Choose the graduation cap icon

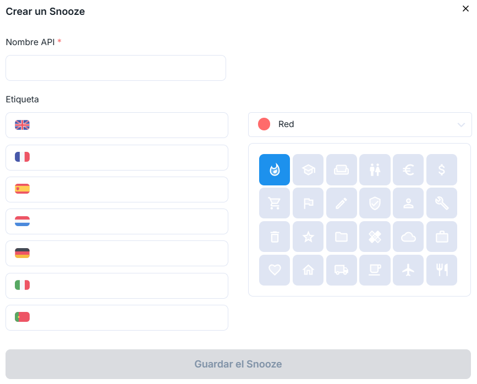pos(308,169)
